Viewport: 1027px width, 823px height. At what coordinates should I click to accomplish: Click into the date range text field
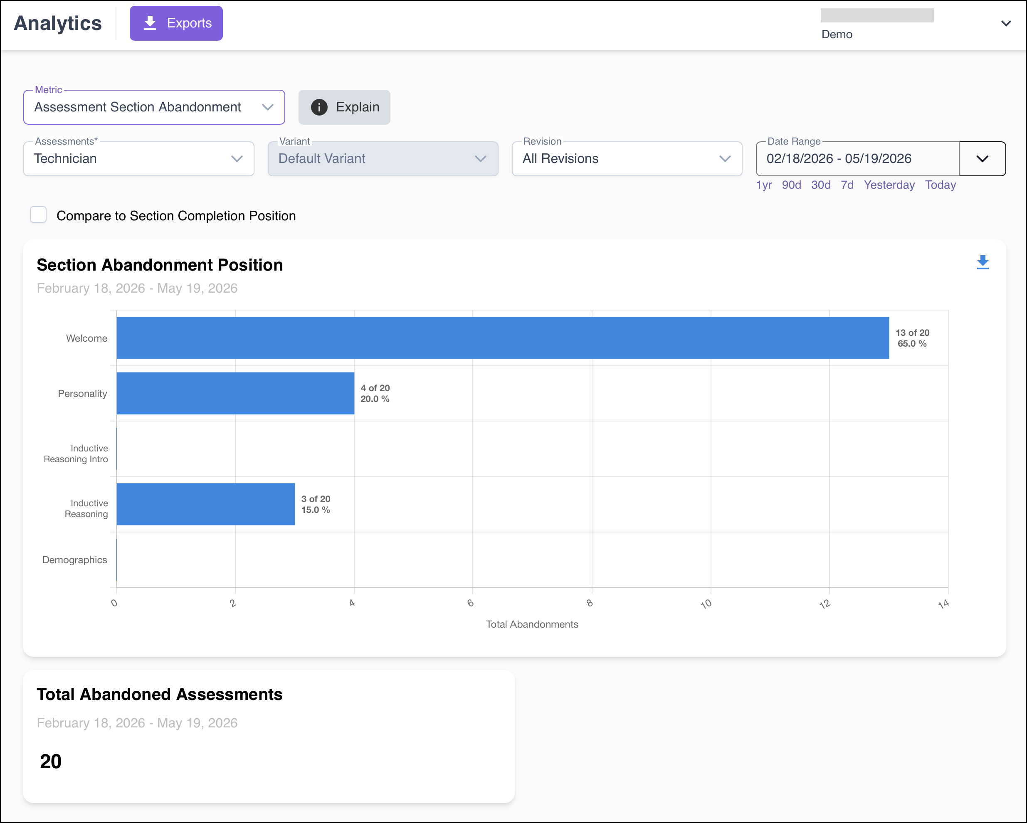click(x=857, y=159)
